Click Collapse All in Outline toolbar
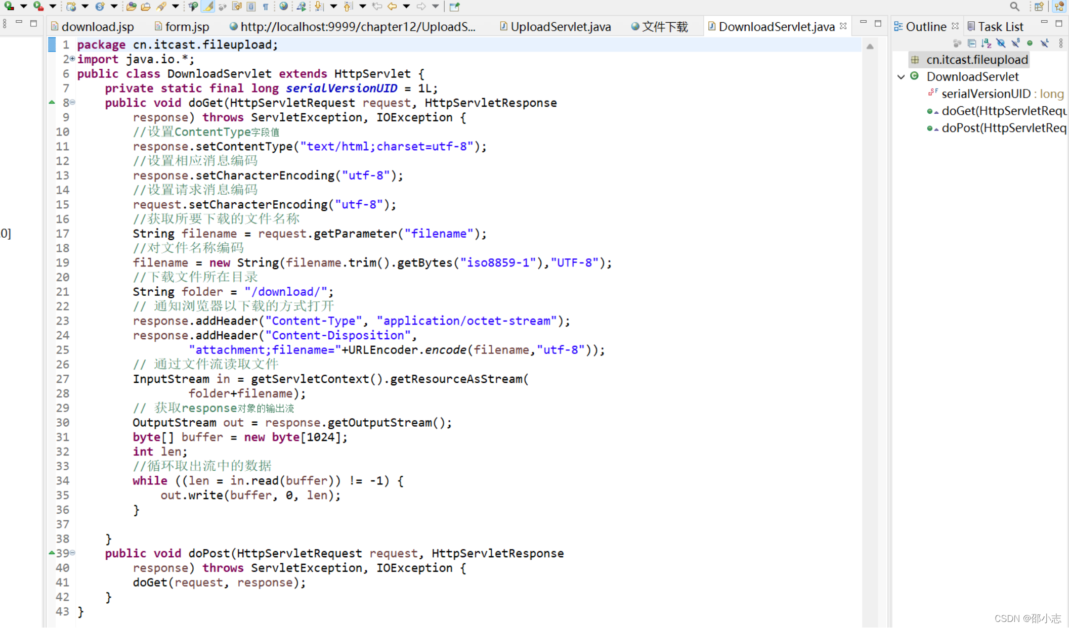Image resolution: width=1069 pixels, height=628 pixels. (x=971, y=43)
